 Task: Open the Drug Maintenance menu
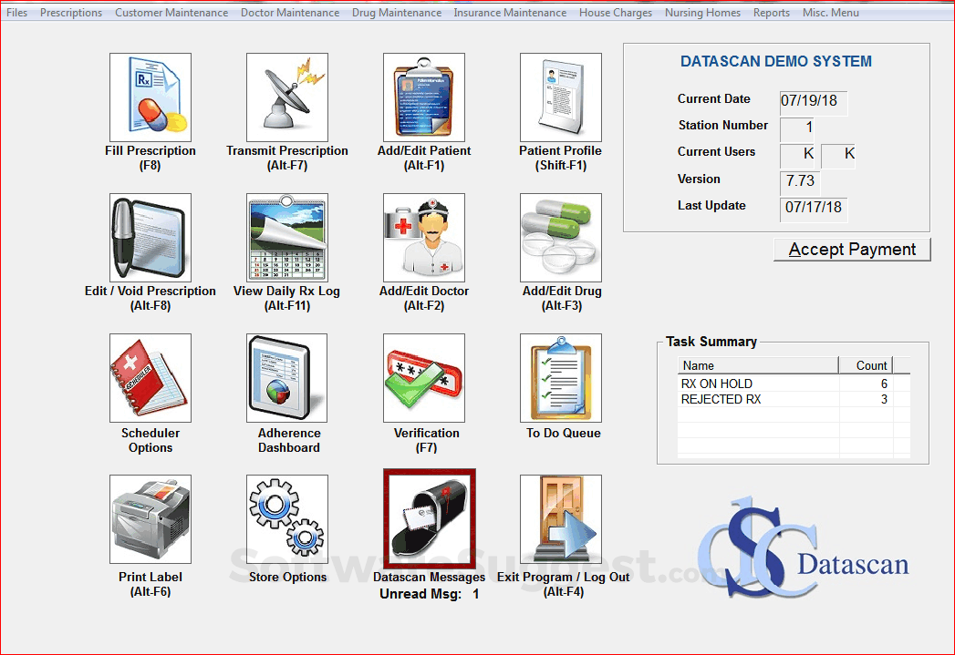click(397, 12)
